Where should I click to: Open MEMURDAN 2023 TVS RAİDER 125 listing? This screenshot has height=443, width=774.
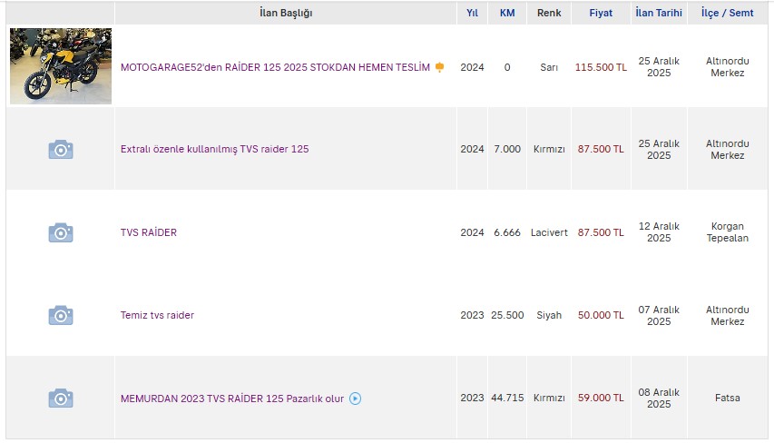coord(232,399)
